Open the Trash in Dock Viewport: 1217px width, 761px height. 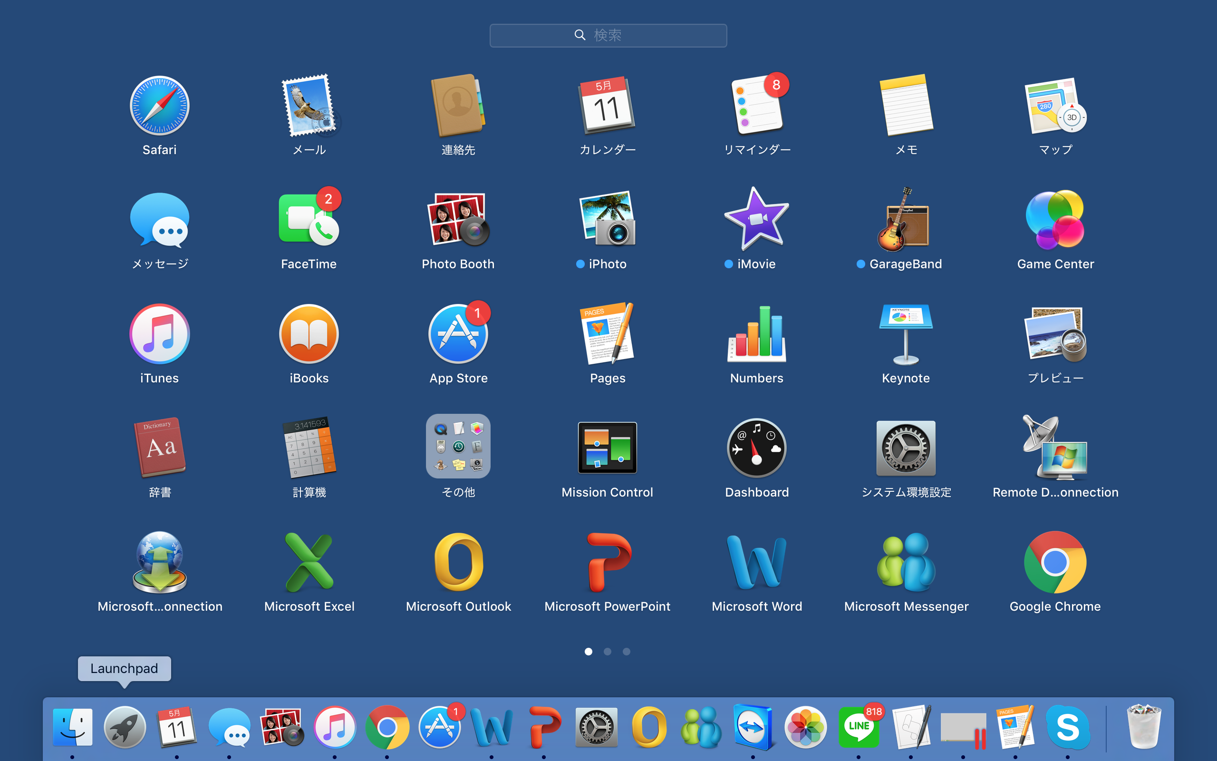click(x=1144, y=727)
